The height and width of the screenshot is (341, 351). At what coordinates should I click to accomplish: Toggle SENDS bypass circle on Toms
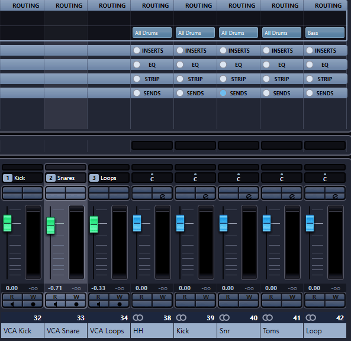(266, 93)
